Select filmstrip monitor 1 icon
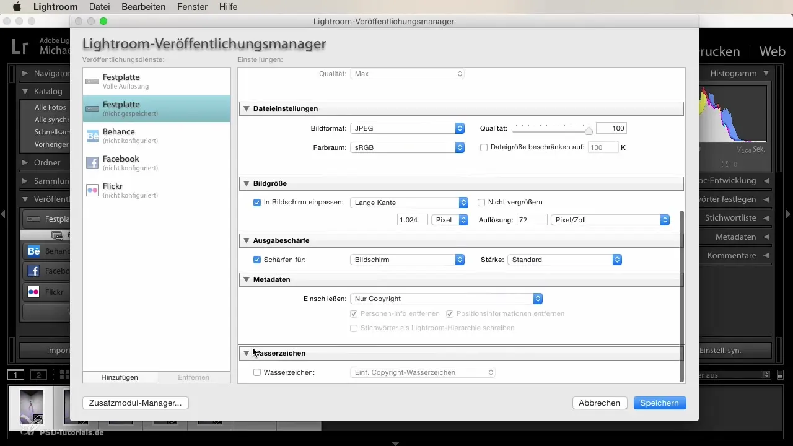793x446 pixels. tap(15, 375)
